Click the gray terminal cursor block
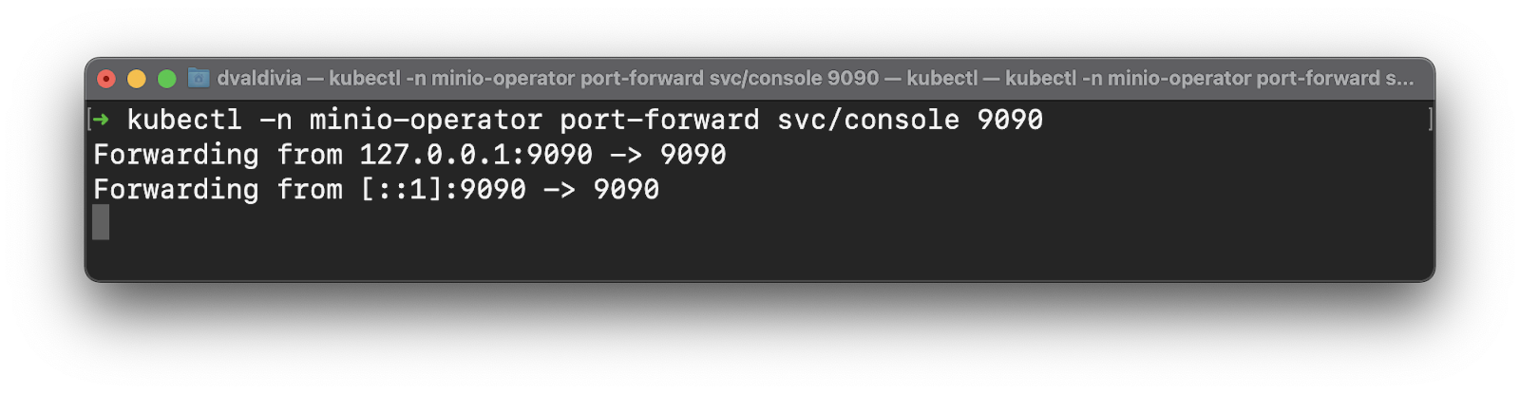 pyautogui.click(x=101, y=222)
